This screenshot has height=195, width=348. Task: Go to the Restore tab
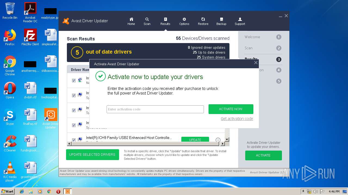tap(203, 21)
